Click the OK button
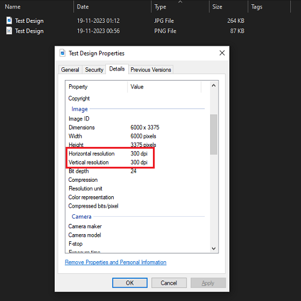 pos(129,283)
